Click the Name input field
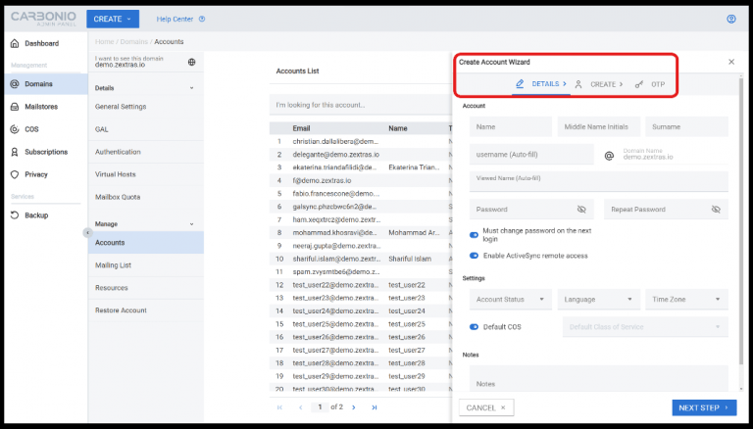The image size is (753, 429). 507,126
